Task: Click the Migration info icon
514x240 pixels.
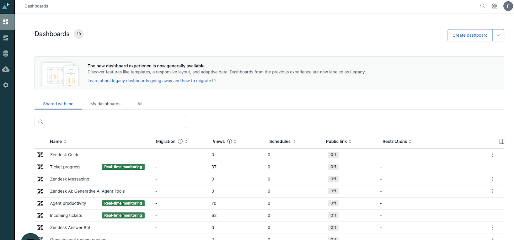Action: 180,141
